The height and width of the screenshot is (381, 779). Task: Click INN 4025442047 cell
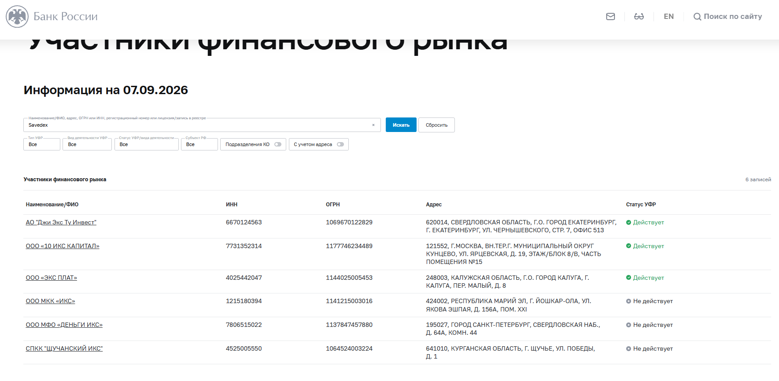coord(244,278)
